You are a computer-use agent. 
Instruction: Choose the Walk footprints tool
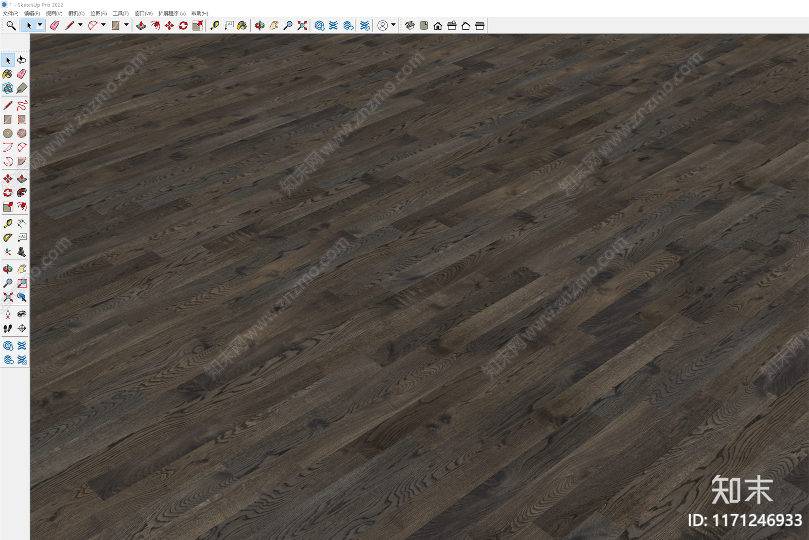point(8,328)
